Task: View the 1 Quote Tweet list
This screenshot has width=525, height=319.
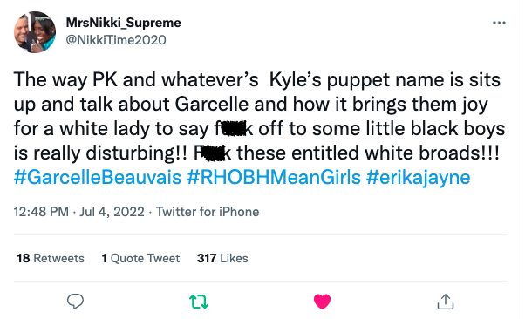Action: [x=140, y=258]
